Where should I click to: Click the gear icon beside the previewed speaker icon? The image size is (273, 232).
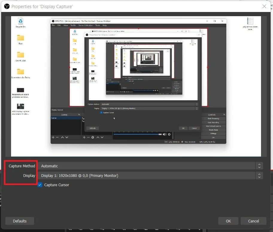[x=169, y=134]
